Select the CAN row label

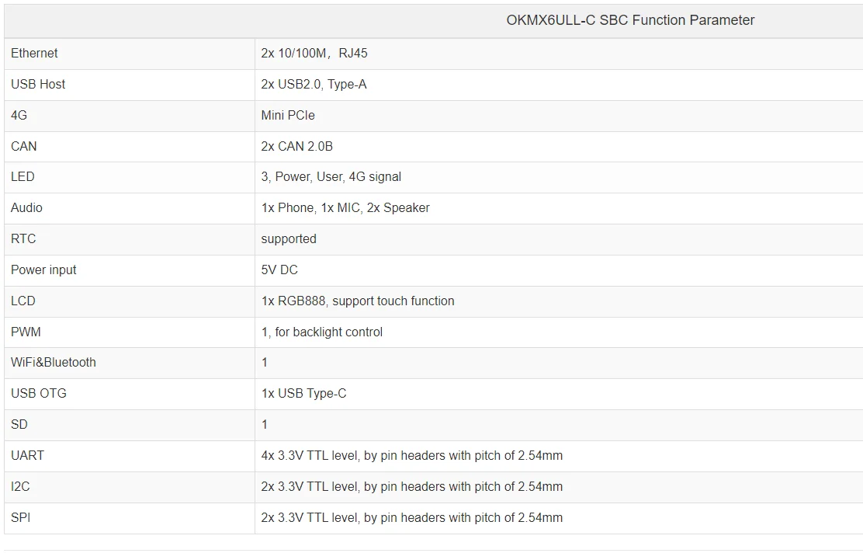[x=24, y=147]
